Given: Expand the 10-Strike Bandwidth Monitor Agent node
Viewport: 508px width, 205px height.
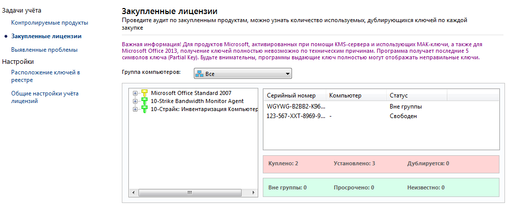Looking at the screenshot, I should pyautogui.click(x=135, y=101).
